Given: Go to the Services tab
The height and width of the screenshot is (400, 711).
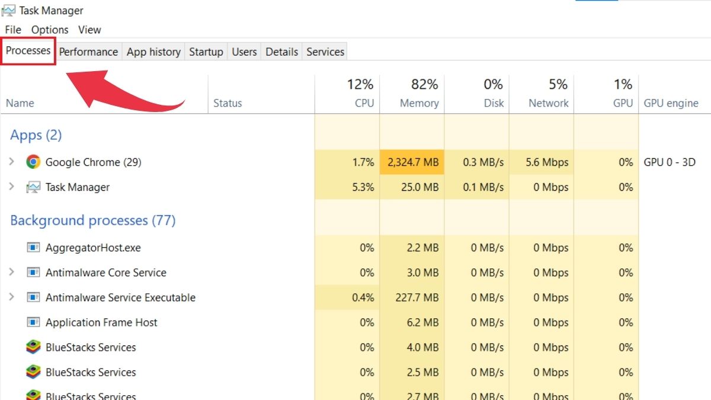Looking at the screenshot, I should tap(325, 52).
